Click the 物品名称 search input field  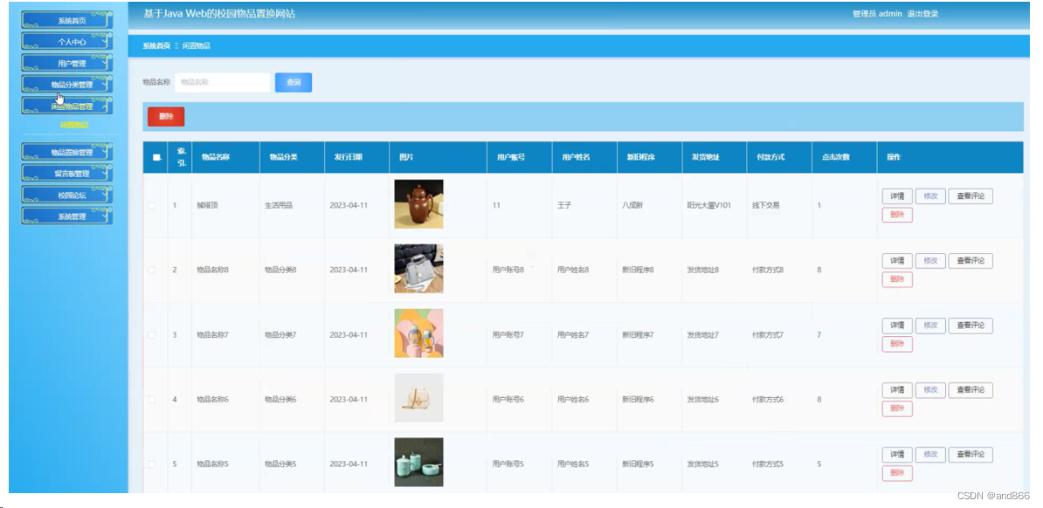[223, 81]
